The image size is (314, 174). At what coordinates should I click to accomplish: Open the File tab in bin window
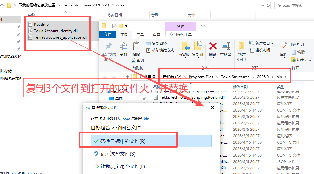point(108,34)
